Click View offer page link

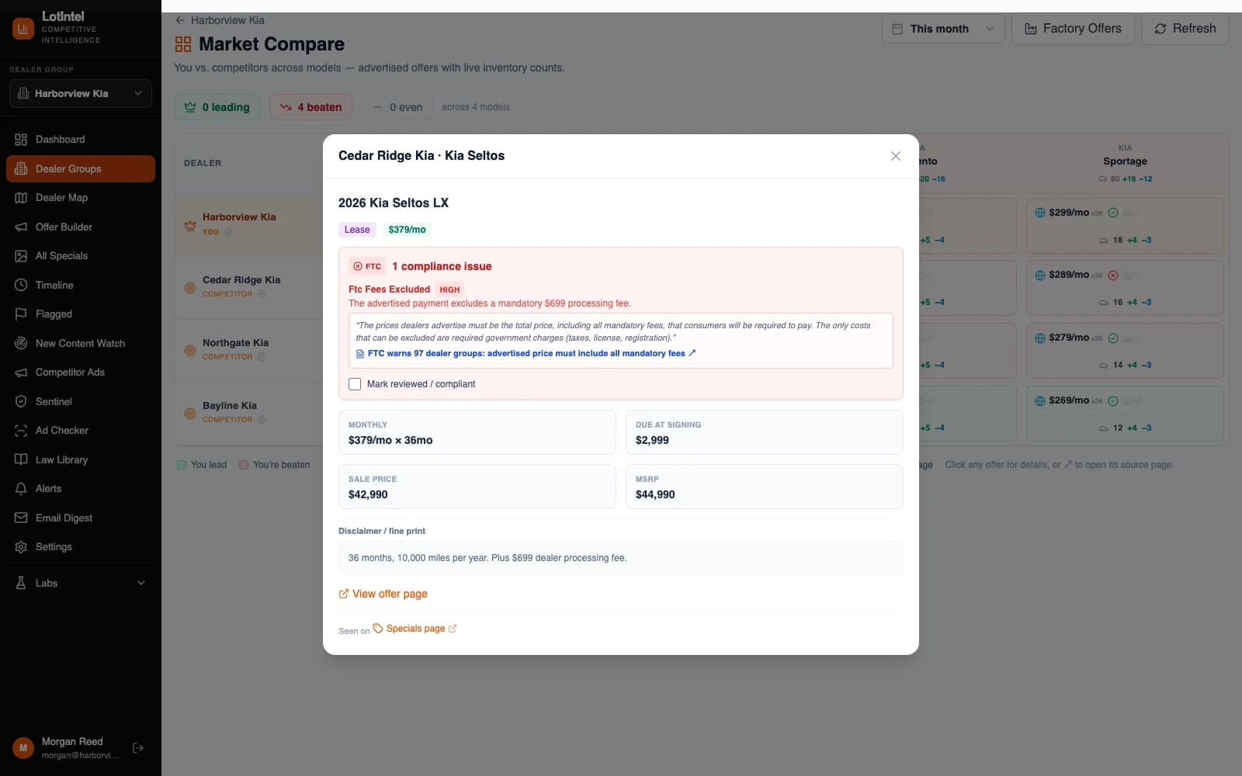[x=383, y=594]
